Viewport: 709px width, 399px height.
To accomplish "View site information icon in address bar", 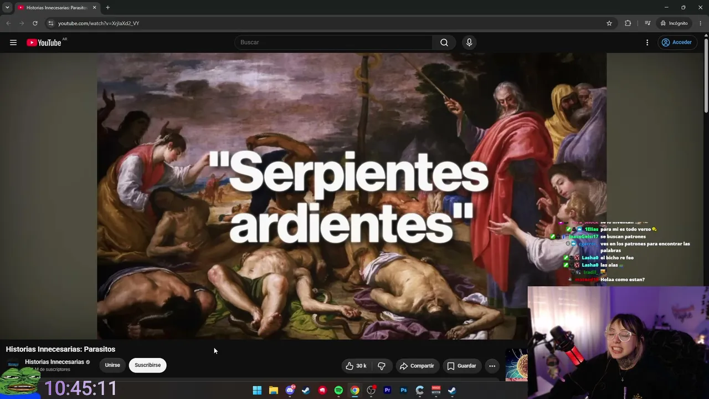I will (50, 23).
